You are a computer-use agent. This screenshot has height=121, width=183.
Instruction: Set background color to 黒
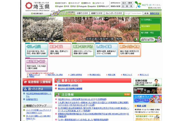point(127,6)
